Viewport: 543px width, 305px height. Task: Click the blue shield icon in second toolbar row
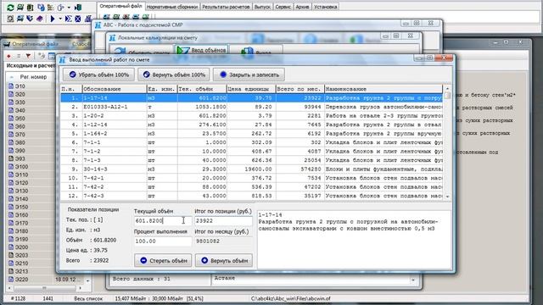[30, 19]
